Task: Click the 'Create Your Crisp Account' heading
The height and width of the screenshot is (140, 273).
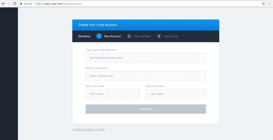Action: pyautogui.click(x=98, y=25)
